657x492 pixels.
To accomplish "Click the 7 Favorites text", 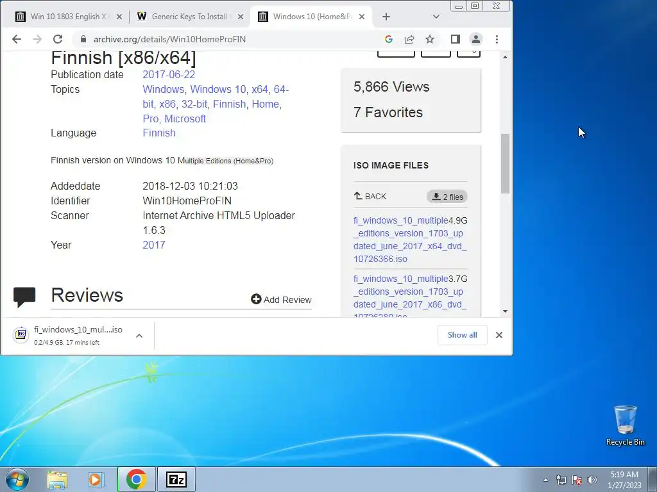I will 388,112.
